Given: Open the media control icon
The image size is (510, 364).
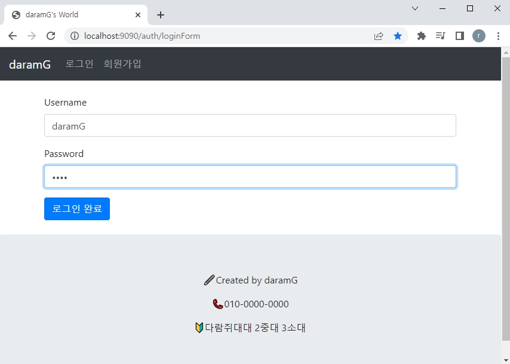Looking at the screenshot, I should pyautogui.click(x=440, y=36).
